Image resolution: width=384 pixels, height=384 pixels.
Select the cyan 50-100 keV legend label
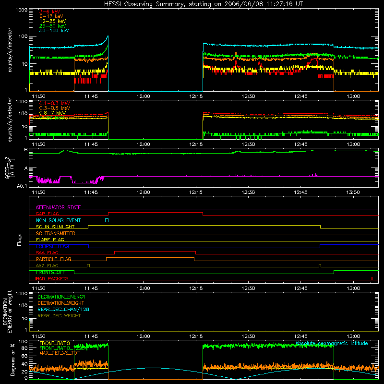pyautogui.click(x=54, y=31)
